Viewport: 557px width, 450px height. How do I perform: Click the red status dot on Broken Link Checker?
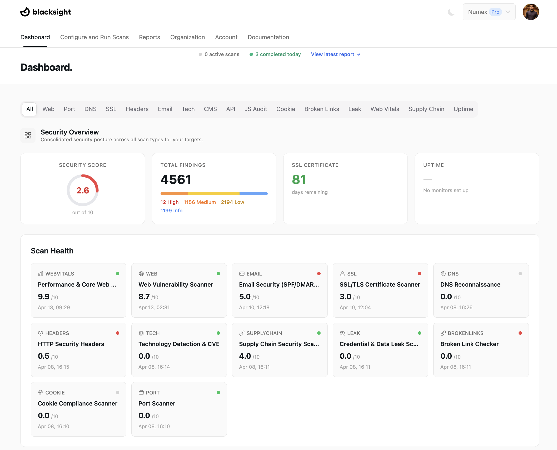[520, 333]
